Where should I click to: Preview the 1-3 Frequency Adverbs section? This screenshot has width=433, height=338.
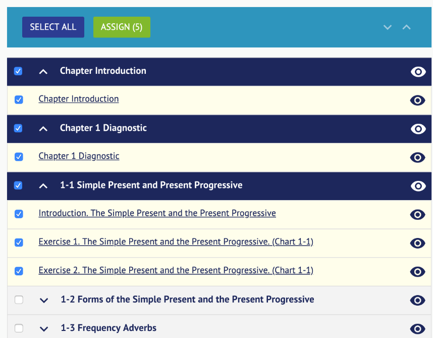pyautogui.click(x=418, y=328)
